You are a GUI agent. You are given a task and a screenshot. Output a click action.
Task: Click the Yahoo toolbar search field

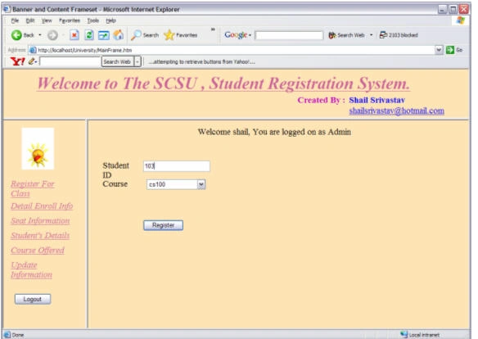click(x=70, y=62)
